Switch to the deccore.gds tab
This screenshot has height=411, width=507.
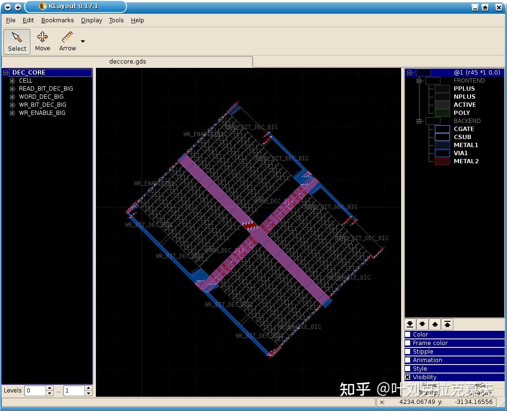tap(127, 61)
